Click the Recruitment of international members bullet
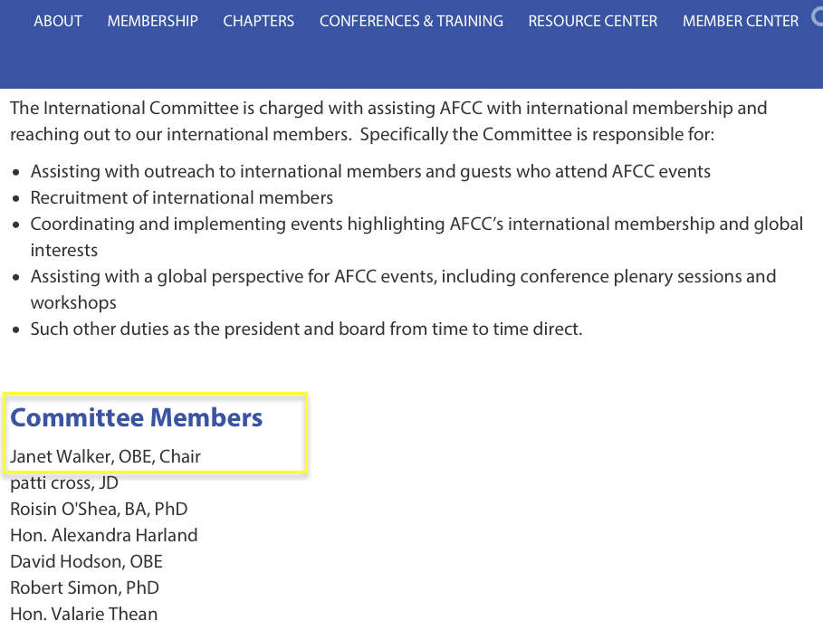The width and height of the screenshot is (823, 640). [182, 197]
